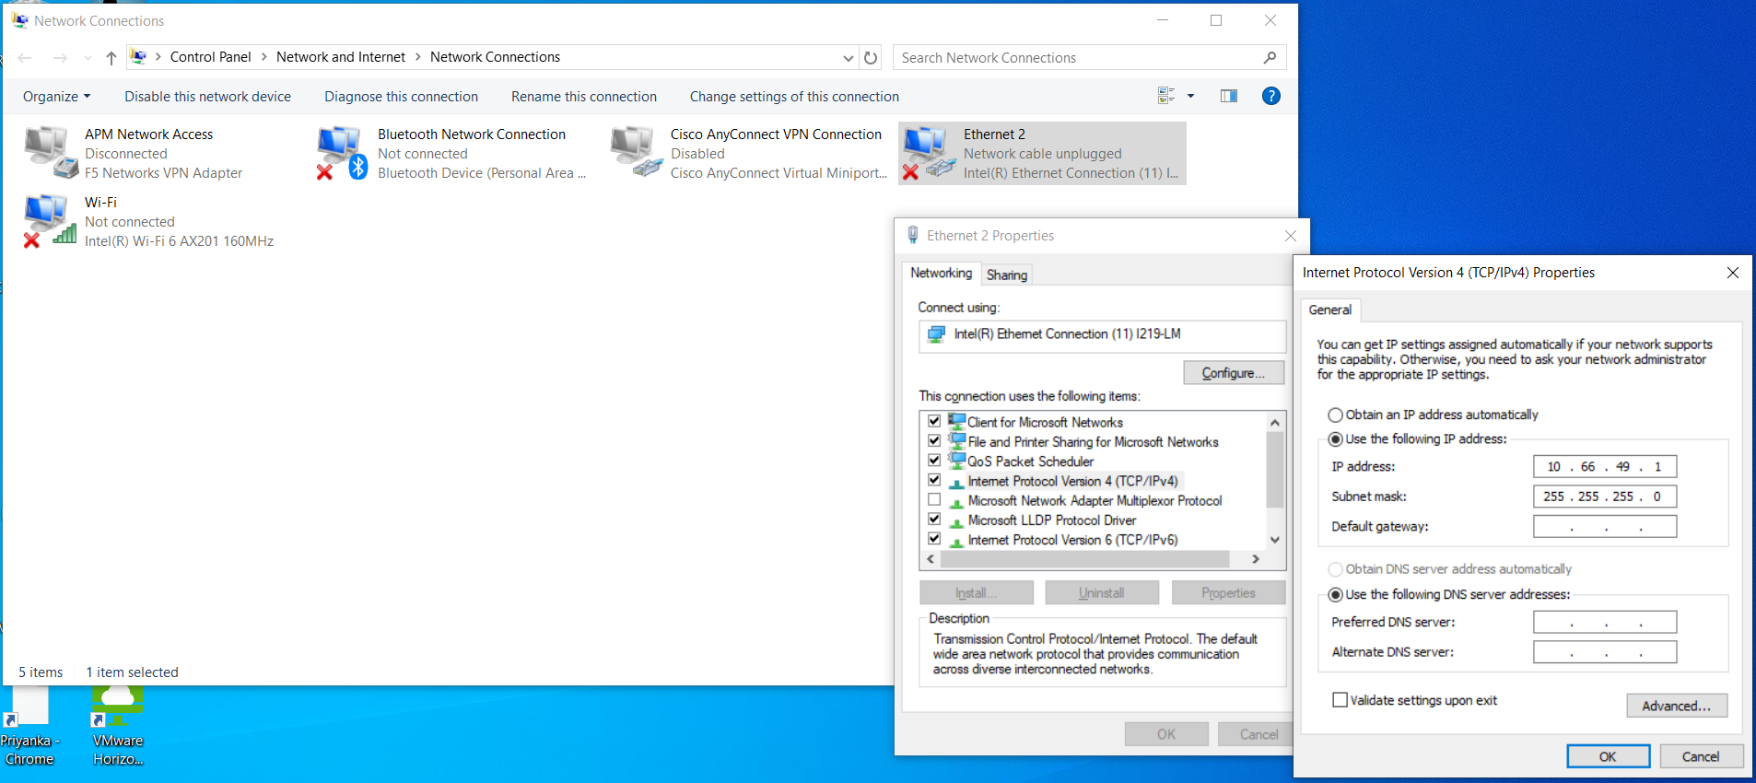The width and height of the screenshot is (1756, 783).
Task: Open Advanced TCP/IP settings
Action: click(1677, 706)
